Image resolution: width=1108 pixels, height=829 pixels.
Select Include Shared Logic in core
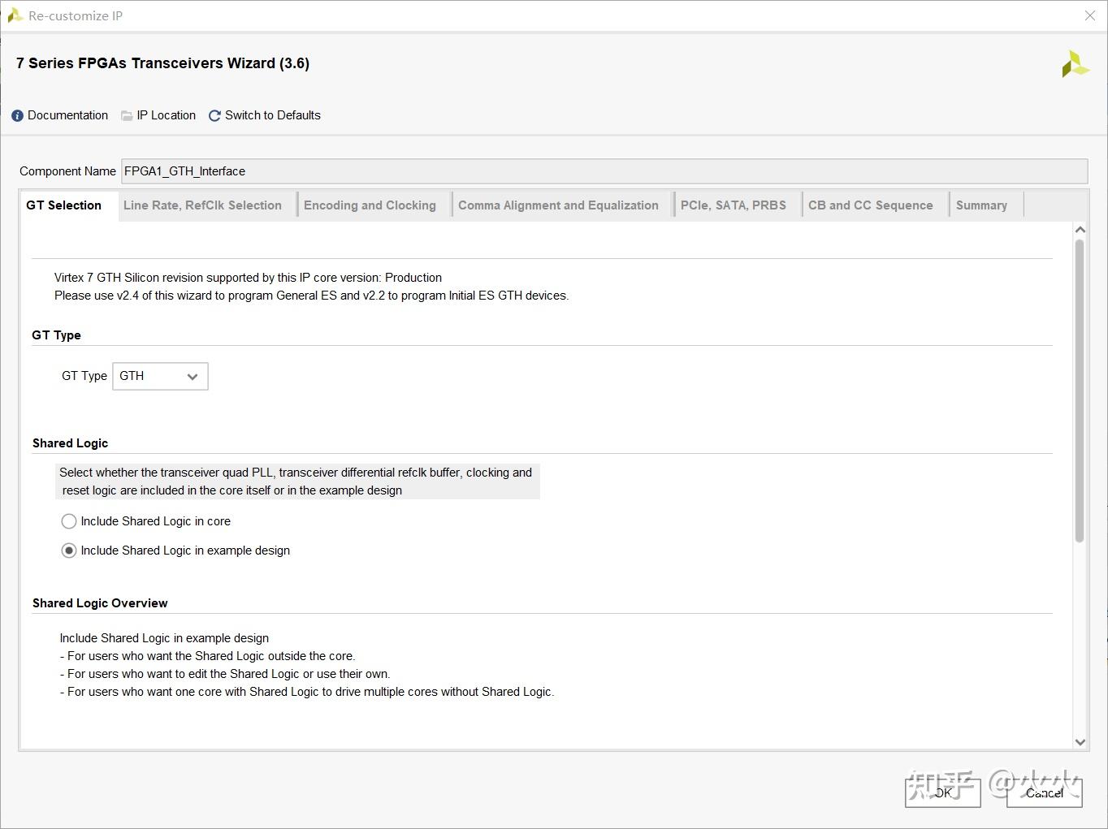(x=69, y=521)
